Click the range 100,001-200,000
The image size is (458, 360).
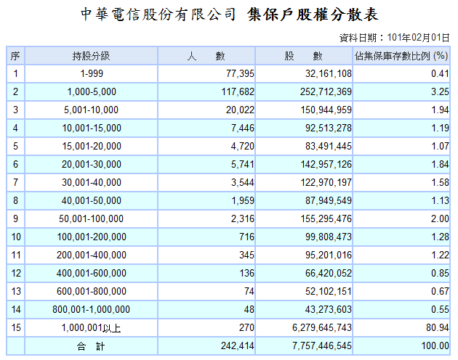point(92,237)
